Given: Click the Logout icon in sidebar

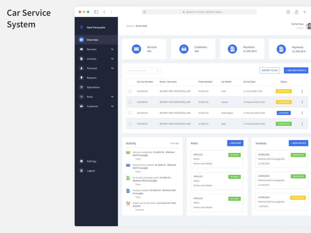Looking at the screenshot, I should pos(81,171).
